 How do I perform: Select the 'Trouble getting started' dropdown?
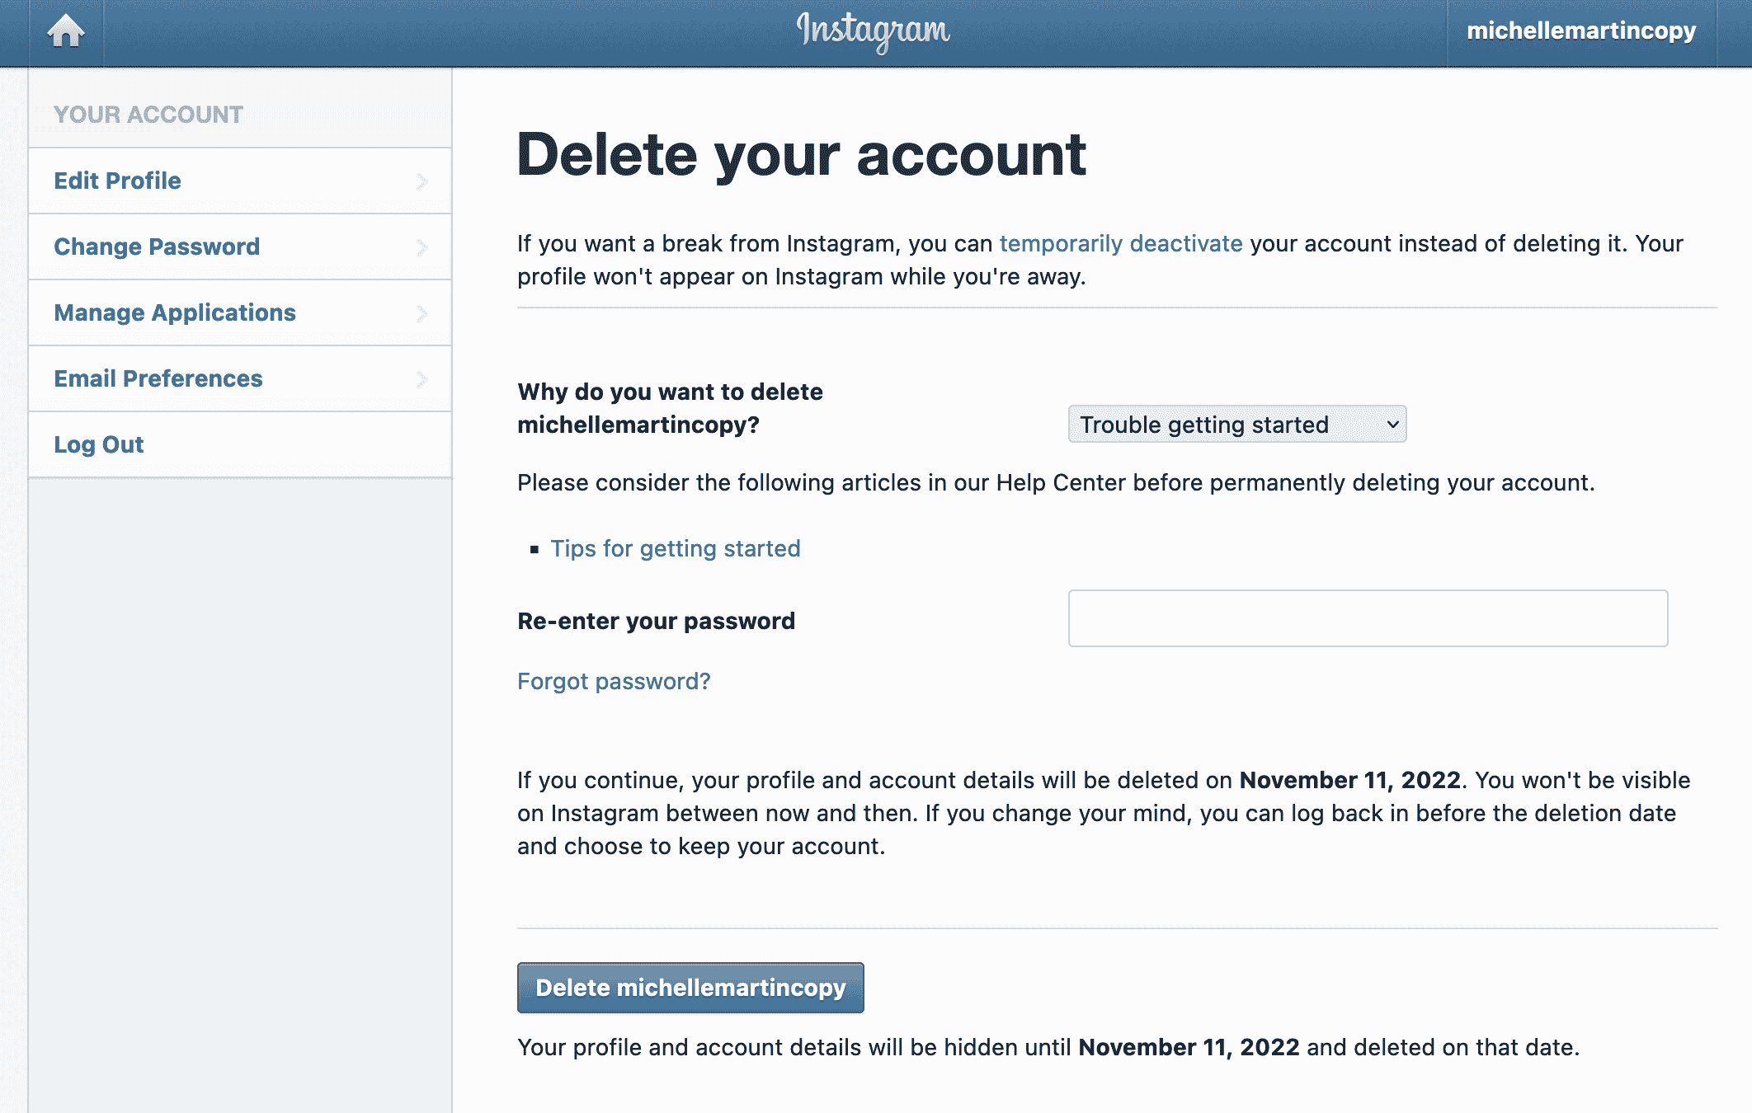pos(1235,425)
